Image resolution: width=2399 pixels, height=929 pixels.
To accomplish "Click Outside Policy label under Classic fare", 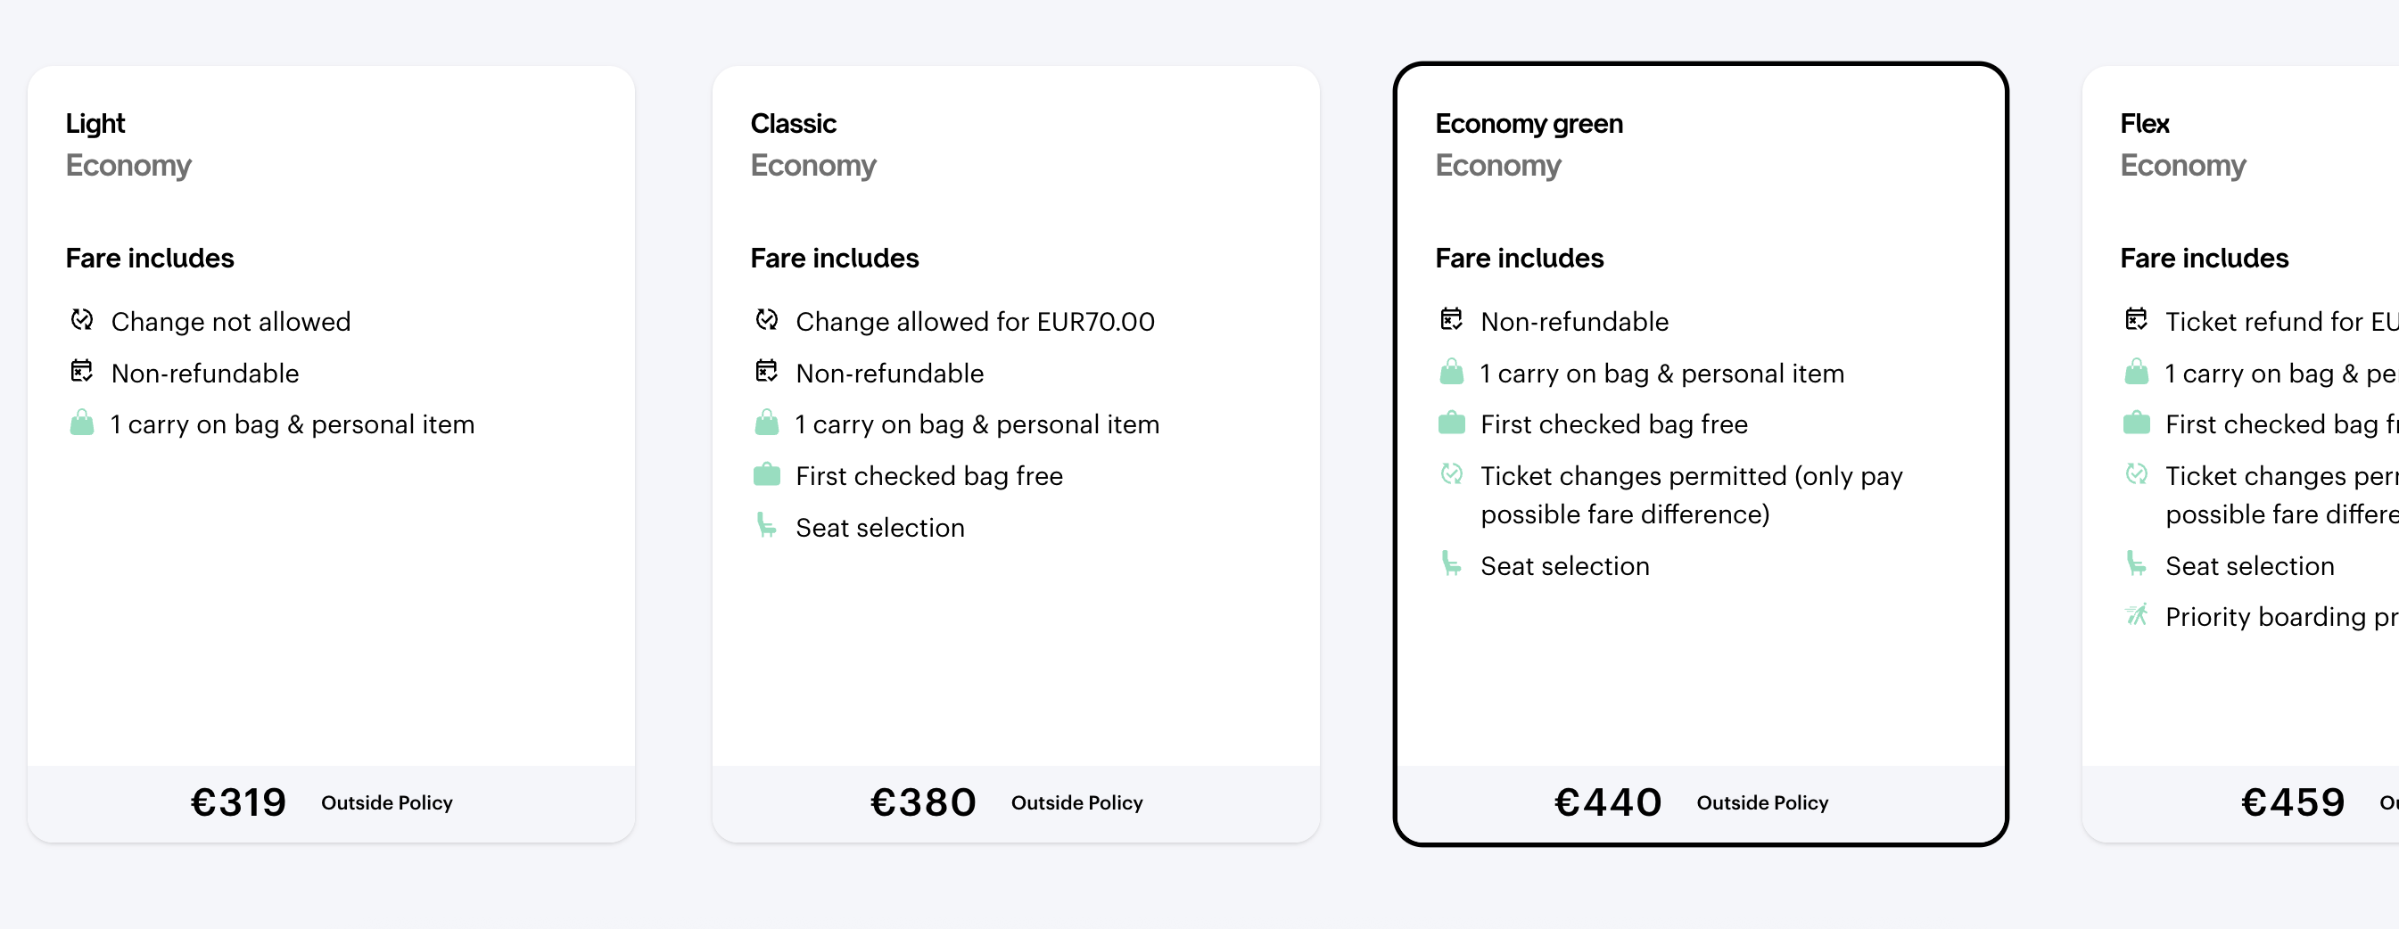I will (x=1076, y=803).
